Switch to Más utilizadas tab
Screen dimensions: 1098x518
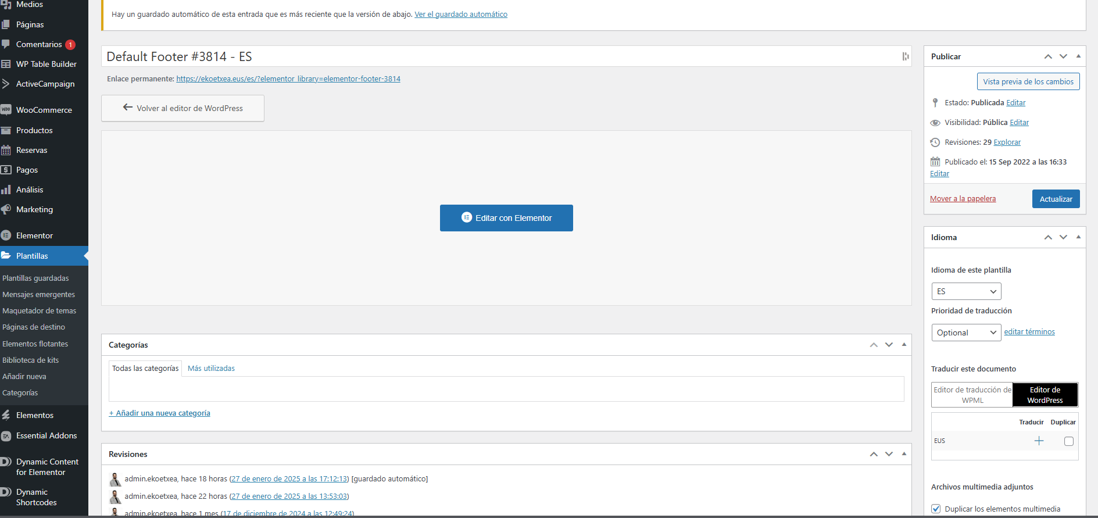[x=211, y=369]
